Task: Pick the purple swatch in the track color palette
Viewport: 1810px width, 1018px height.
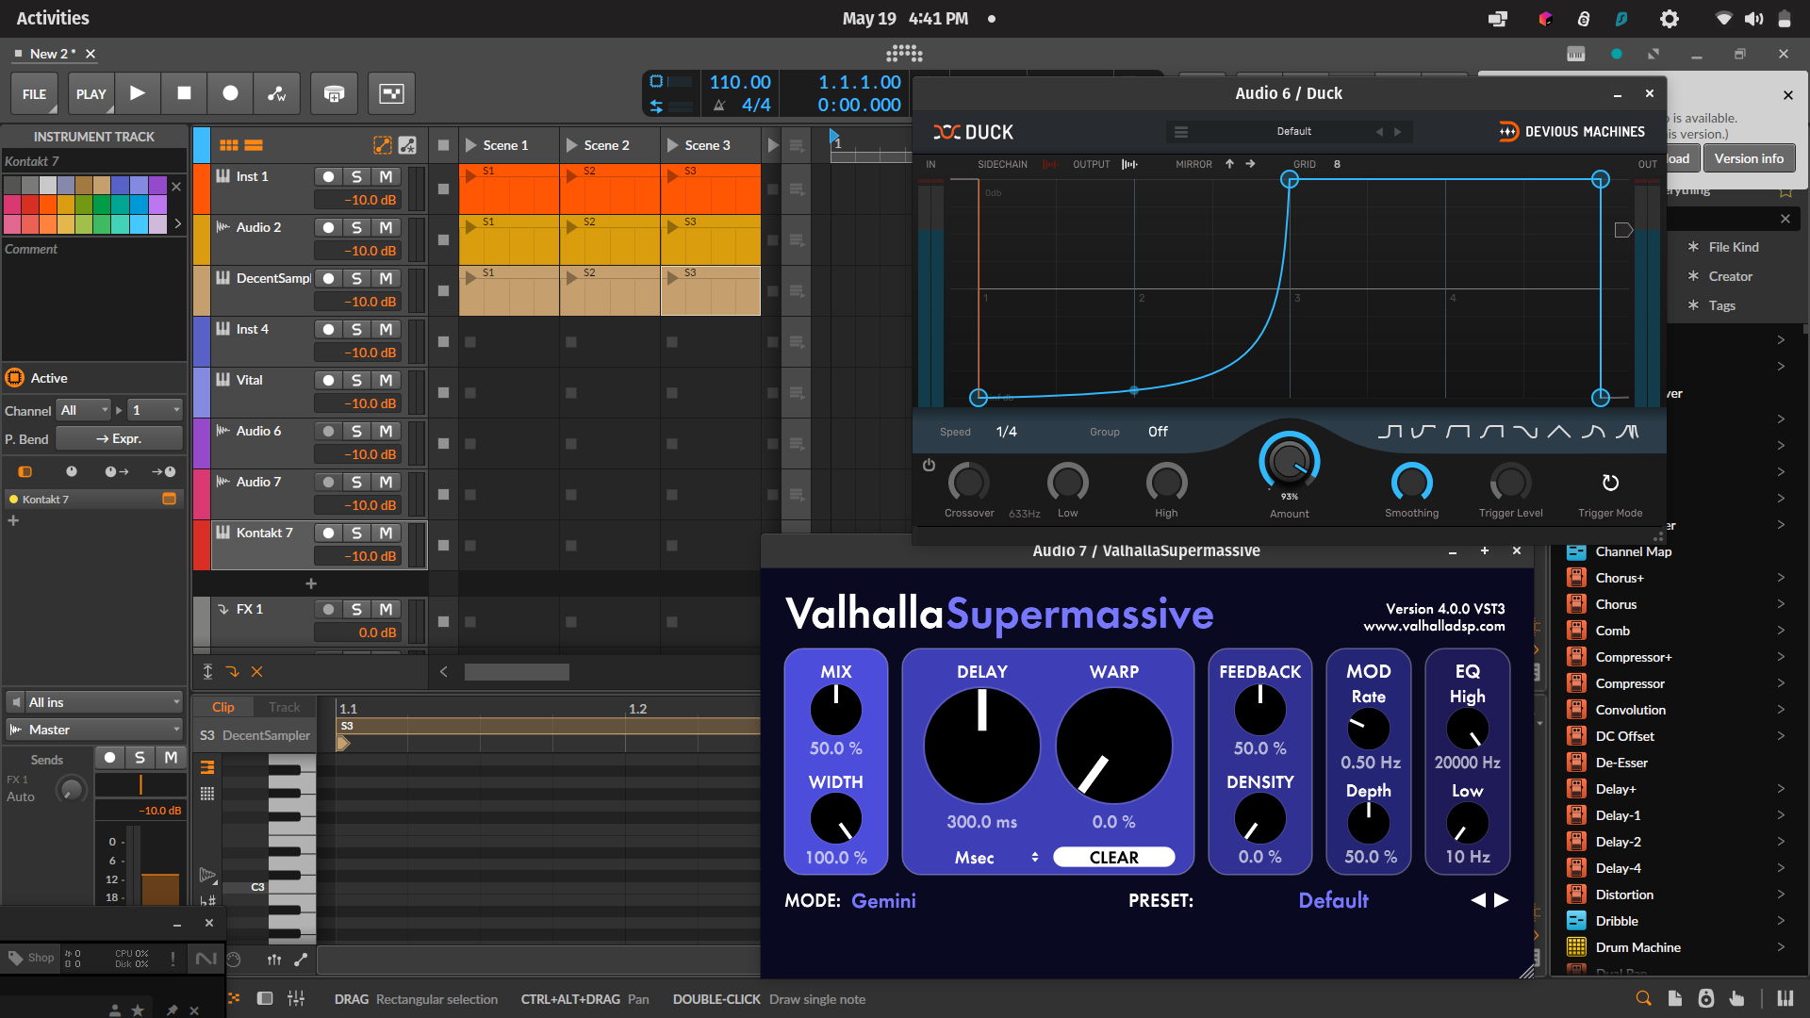Action: pyautogui.click(x=157, y=186)
